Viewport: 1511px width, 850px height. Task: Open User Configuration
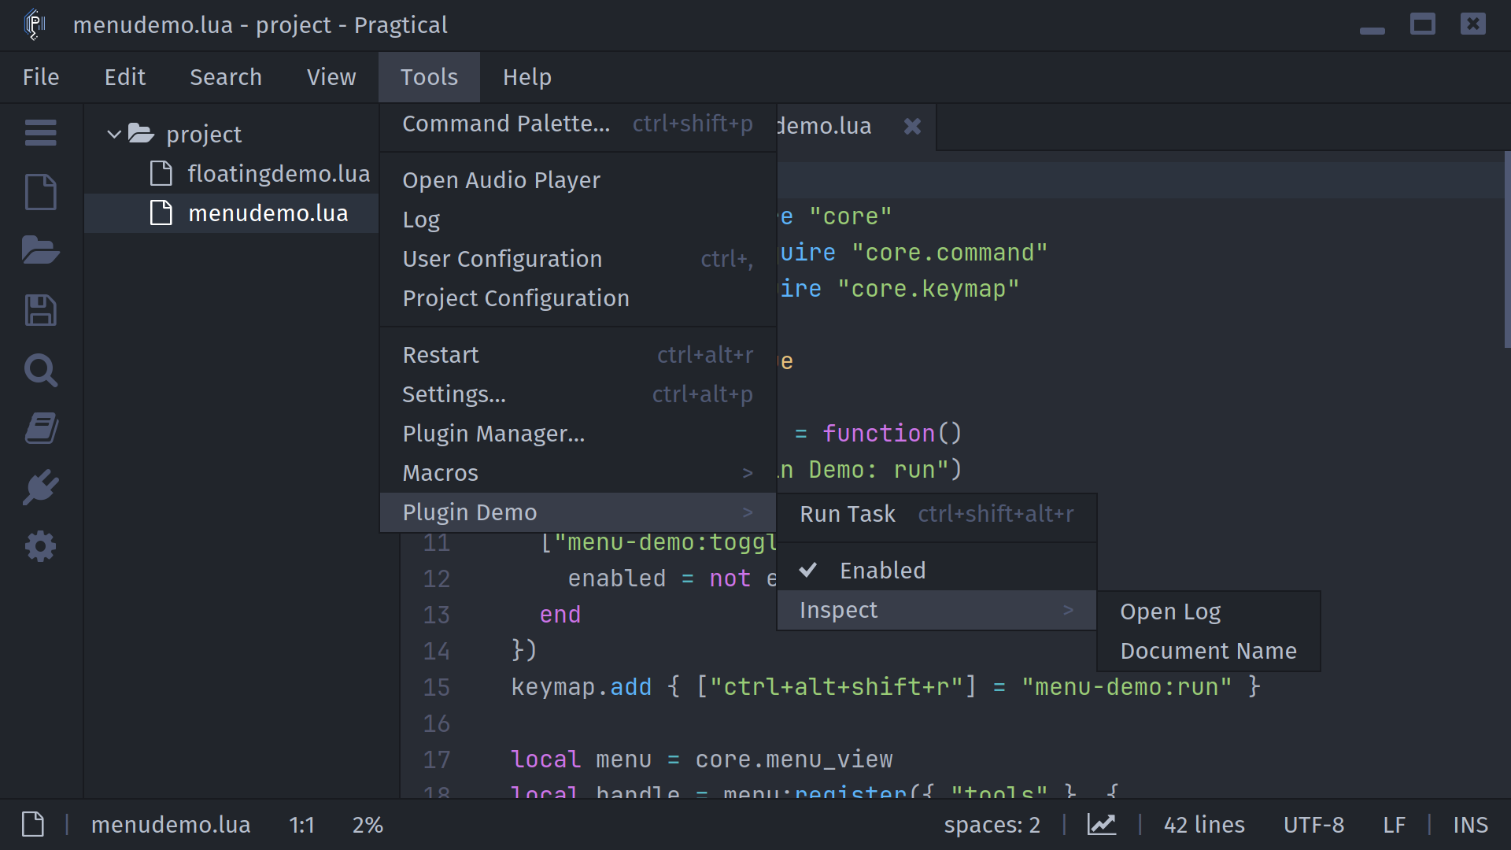[x=578, y=259]
